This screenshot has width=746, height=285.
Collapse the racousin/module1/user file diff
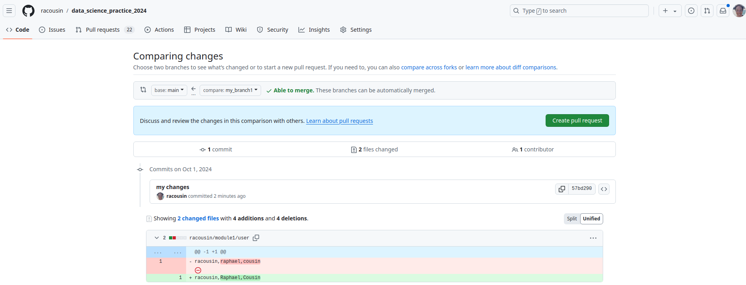157,238
